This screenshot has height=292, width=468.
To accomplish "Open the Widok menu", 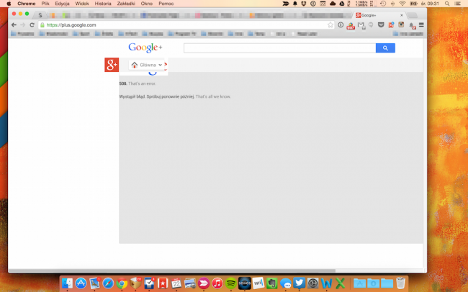I will (82, 4).
